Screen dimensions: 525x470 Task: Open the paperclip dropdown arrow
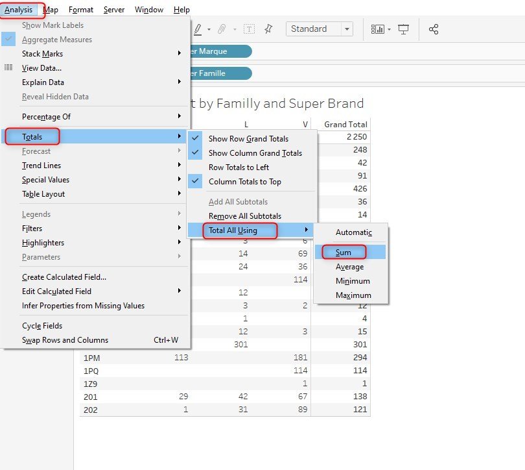pos(235,29)
